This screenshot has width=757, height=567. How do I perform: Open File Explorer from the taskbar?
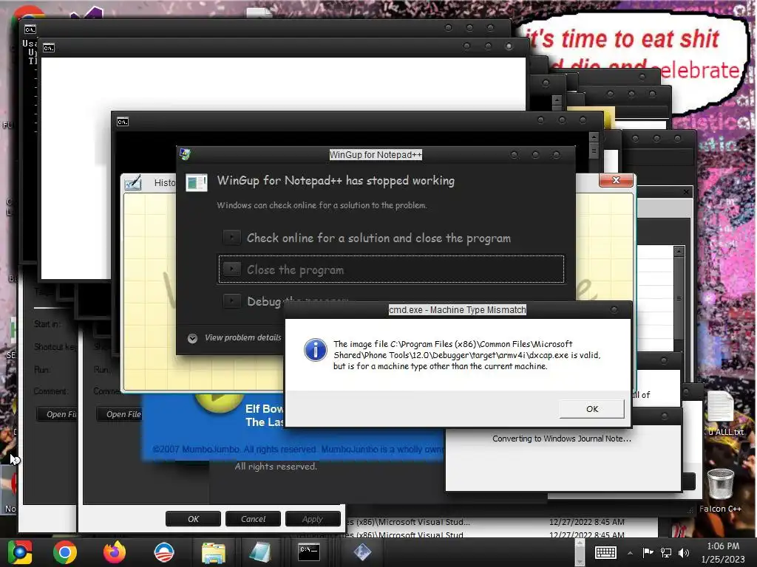click(x=214, y=552)
